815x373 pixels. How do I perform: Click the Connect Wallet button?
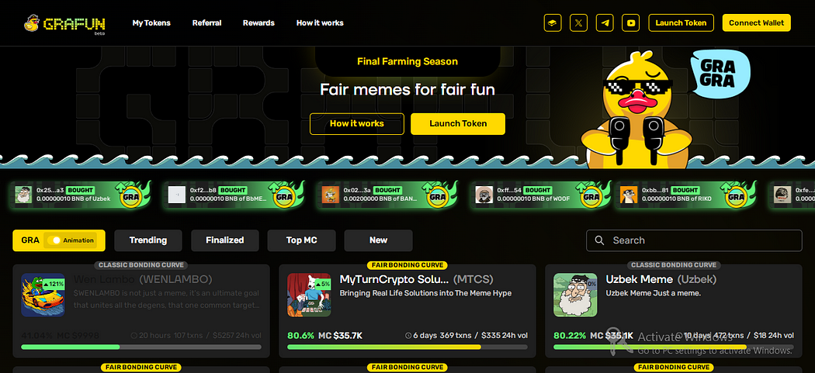point(757,22)
